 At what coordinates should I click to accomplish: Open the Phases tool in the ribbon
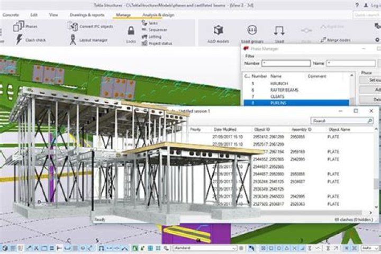pos(25,26)
